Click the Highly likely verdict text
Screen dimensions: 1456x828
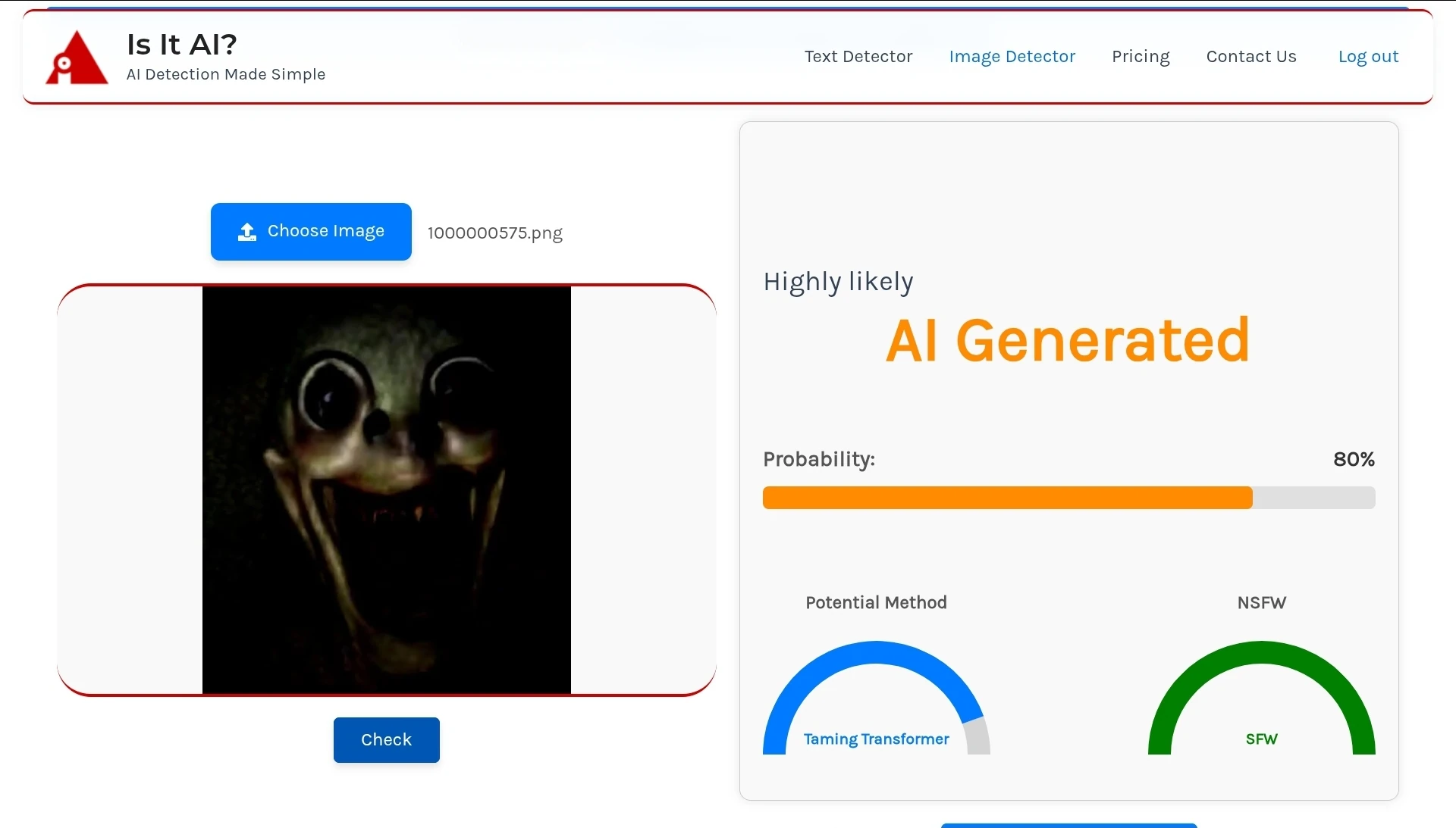point(837,281)
